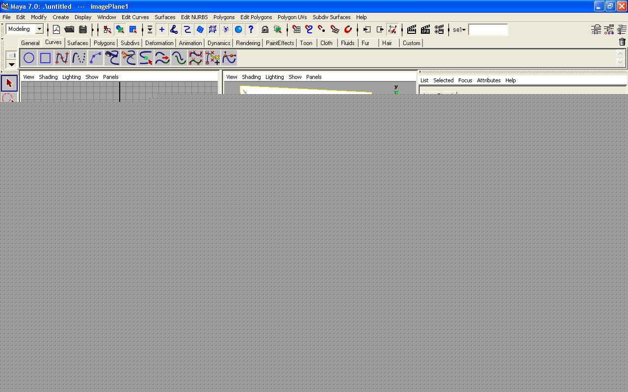The height and width of the screenshot is (392, 628).
Task: Toggle the rendering selection mask (blue sphere)
Action: [238, 29]
